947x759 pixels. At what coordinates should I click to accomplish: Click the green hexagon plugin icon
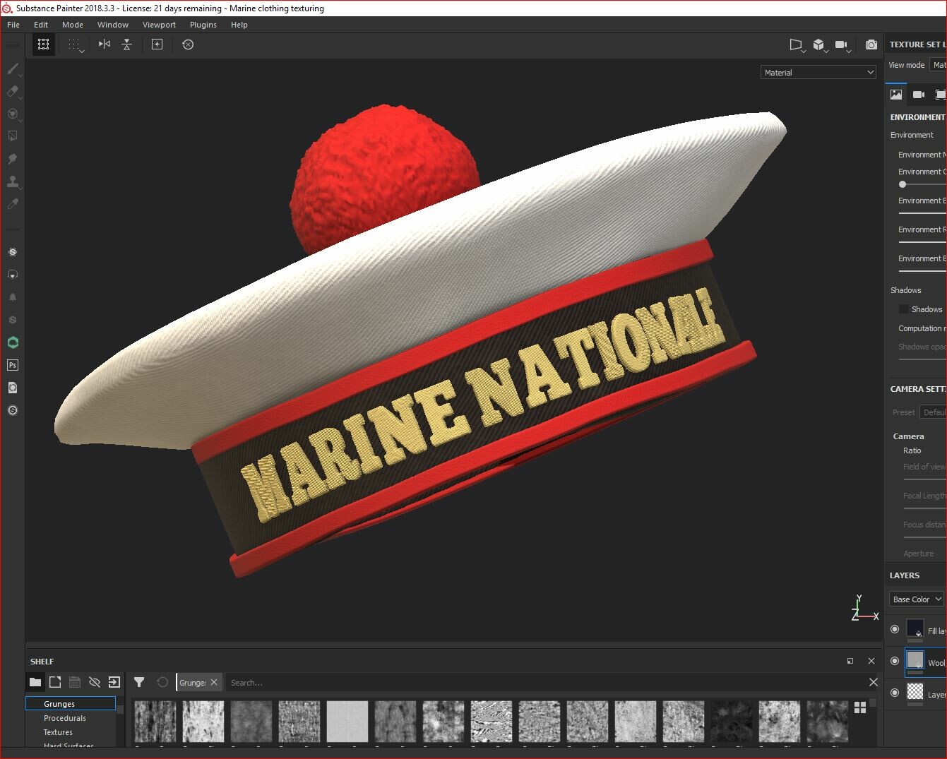(13, 342)
